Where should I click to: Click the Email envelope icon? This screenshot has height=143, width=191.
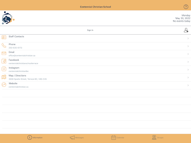tap(4, 53)
